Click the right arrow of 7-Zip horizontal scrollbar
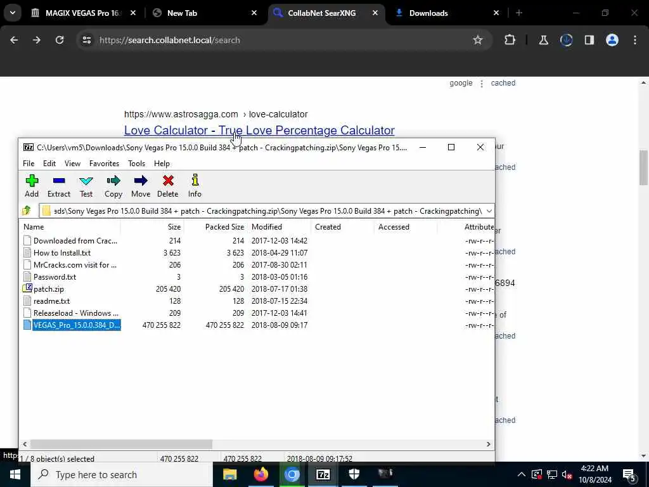 click(489, 444)
